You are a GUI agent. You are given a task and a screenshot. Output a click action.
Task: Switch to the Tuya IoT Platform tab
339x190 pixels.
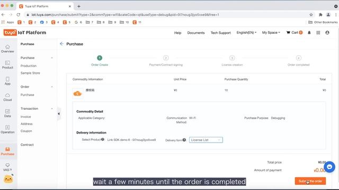point(44,6)
